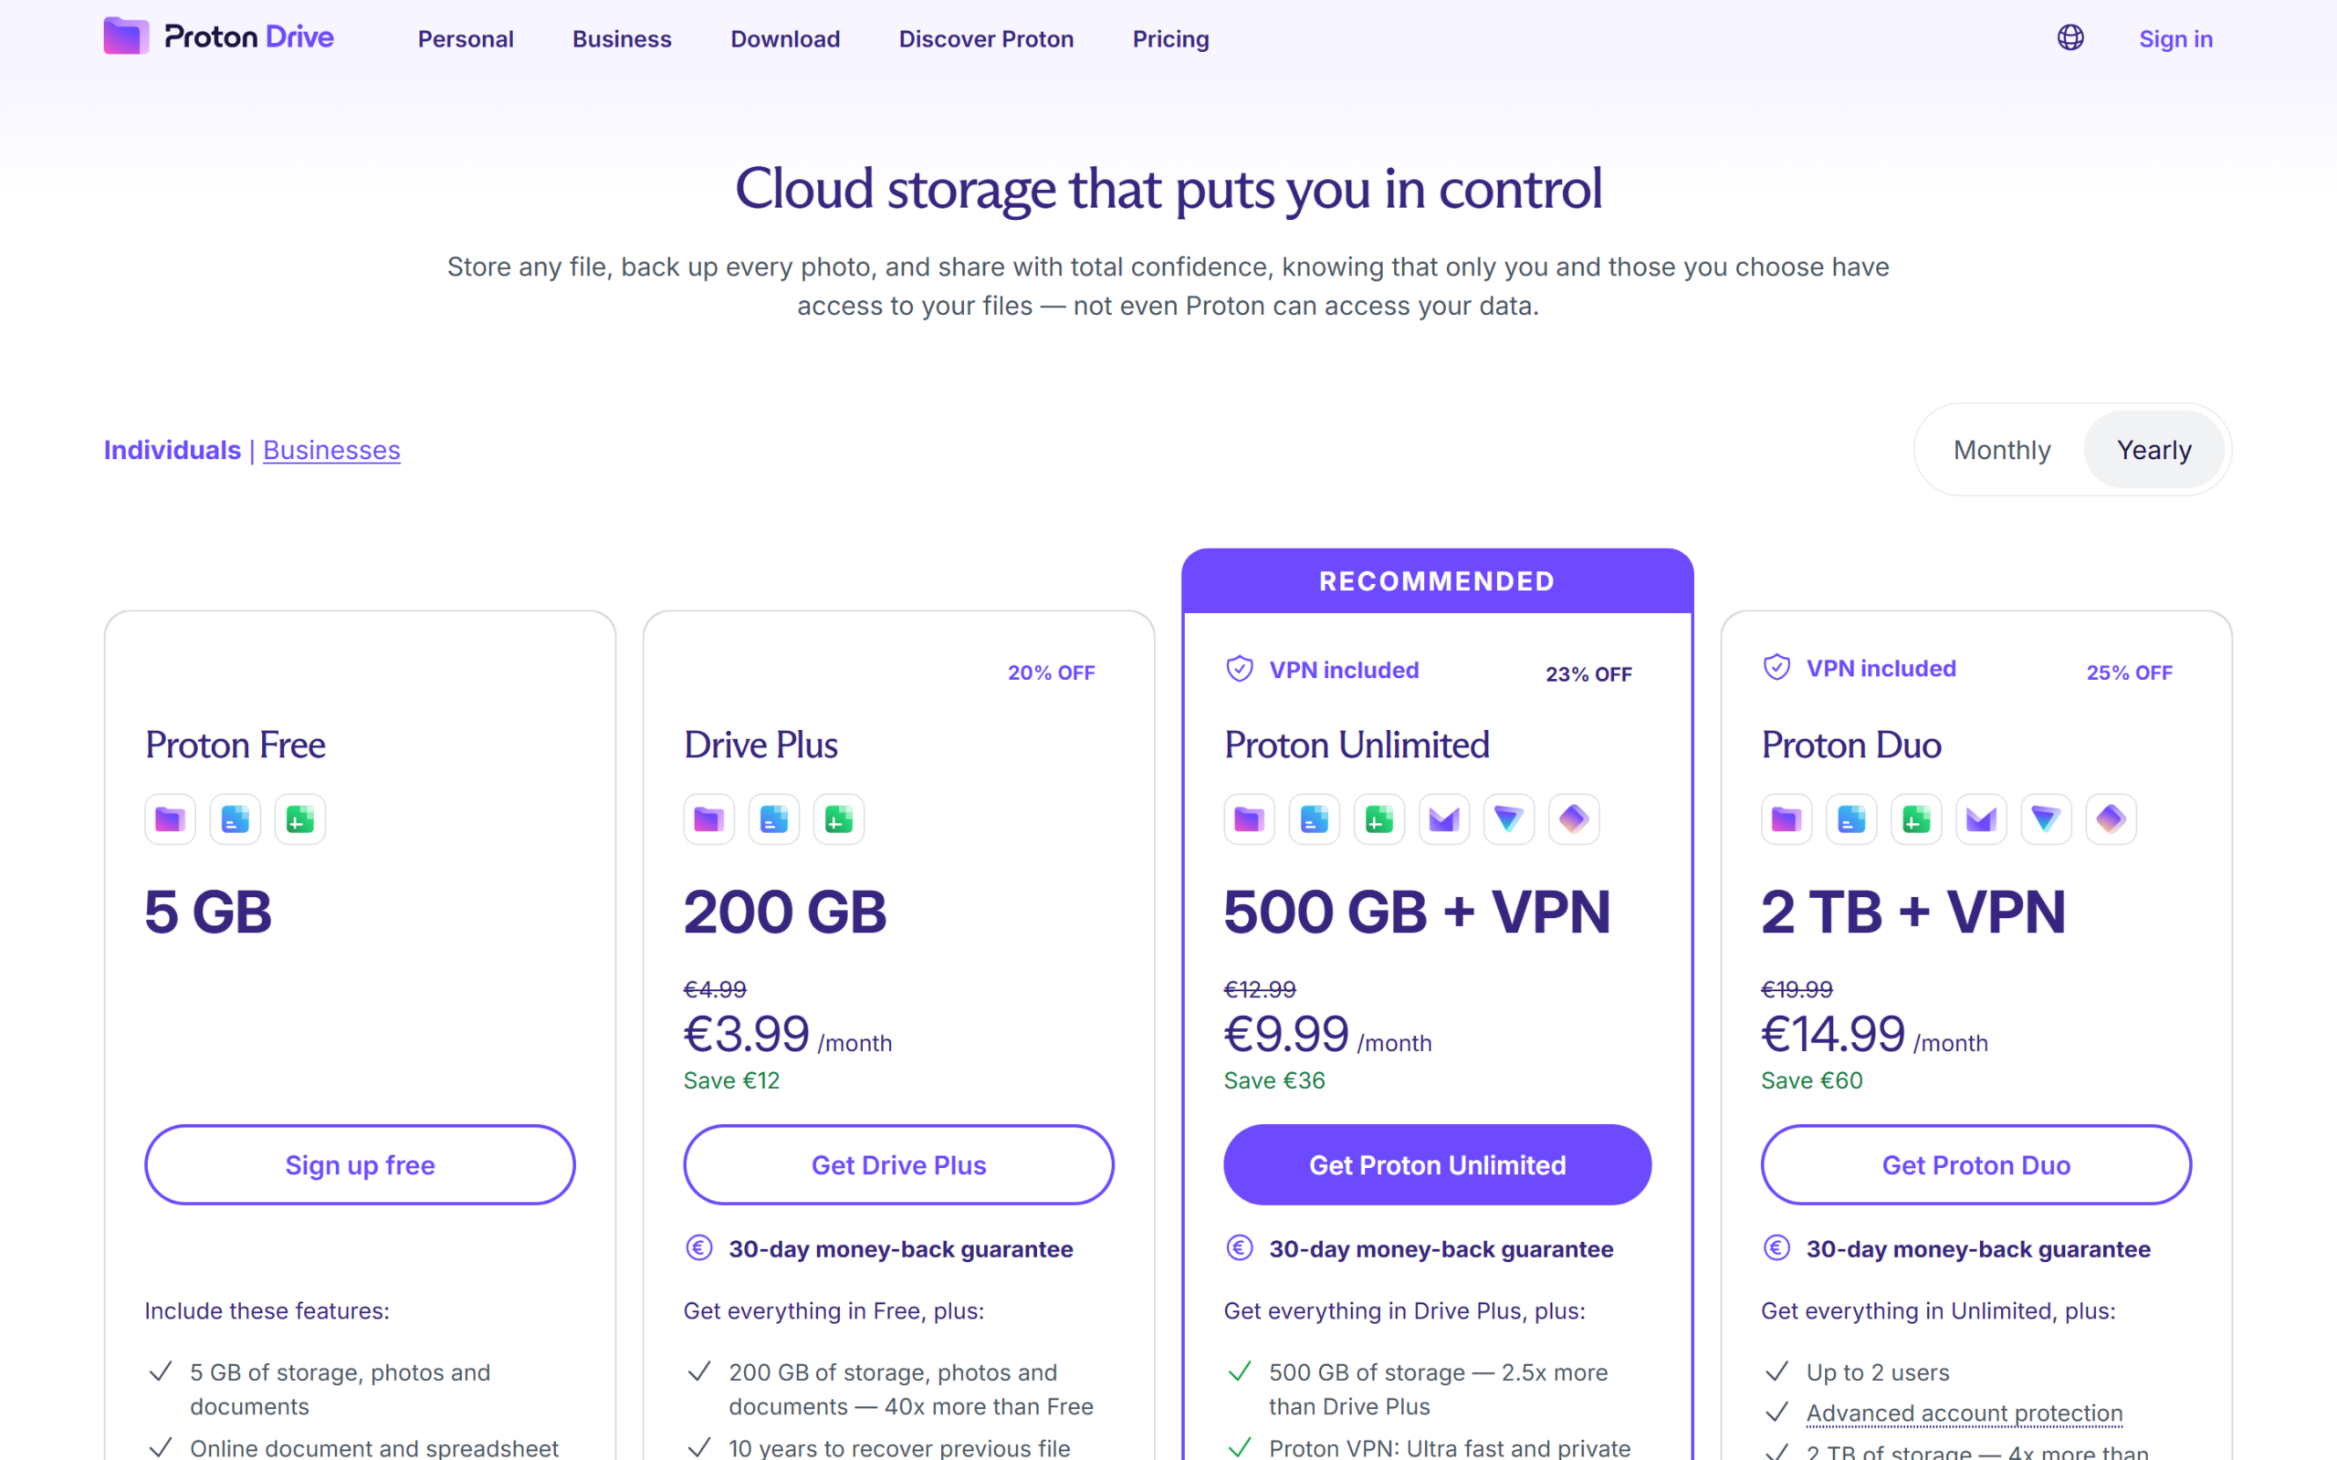Viewport: 2337px width, 1460px height.
Task: Follow the Advanced account protection link
Action: click(x=1965, y=1413)
